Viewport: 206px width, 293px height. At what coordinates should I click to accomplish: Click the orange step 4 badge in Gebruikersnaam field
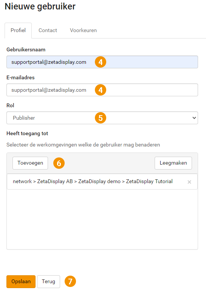[x=101, y=62]
